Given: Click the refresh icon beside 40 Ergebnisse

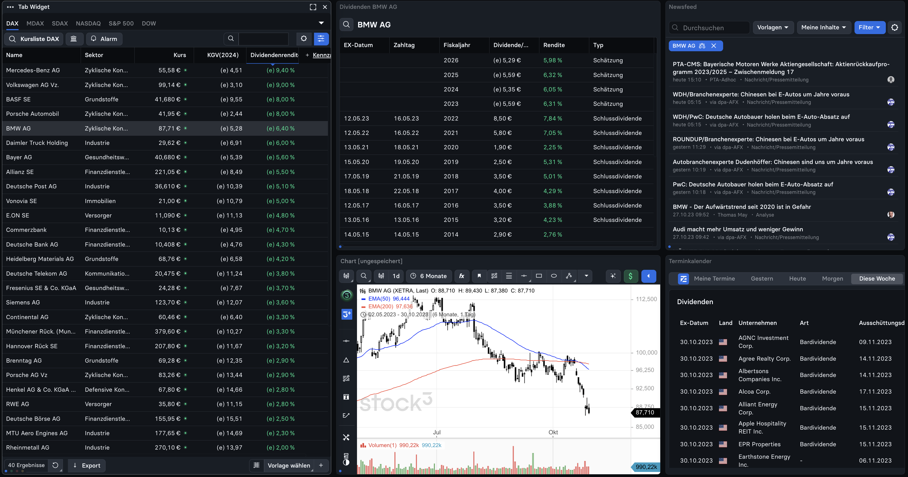Looking at the screenshot, I should pyautogui.click(x=55, y=465).
